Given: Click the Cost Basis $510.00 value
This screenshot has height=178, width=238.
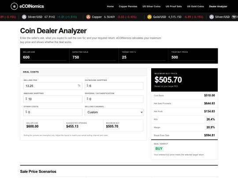Looking at the screenshot, I should (209, 95).
